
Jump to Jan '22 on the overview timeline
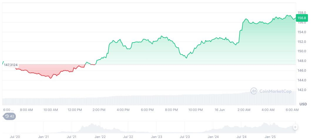pyautogui.click(x=100, y=137)
